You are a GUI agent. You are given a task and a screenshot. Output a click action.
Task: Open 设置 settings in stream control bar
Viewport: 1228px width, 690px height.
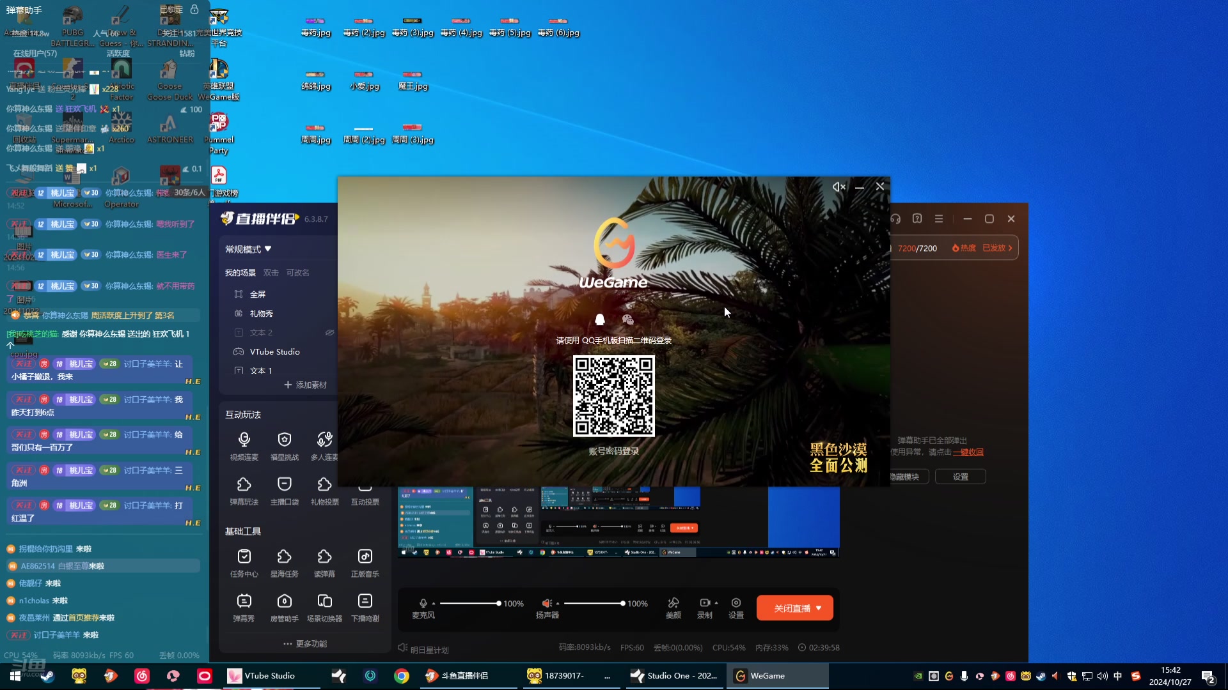pyautogui.click(x=736, y=608)
